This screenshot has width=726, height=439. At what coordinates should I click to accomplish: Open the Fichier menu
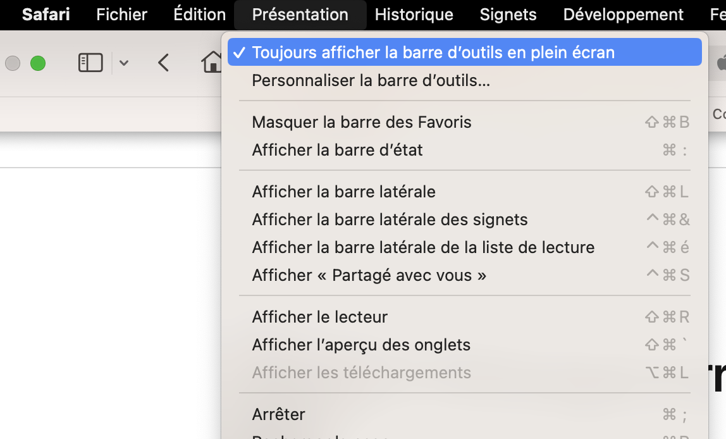(121, 15)
